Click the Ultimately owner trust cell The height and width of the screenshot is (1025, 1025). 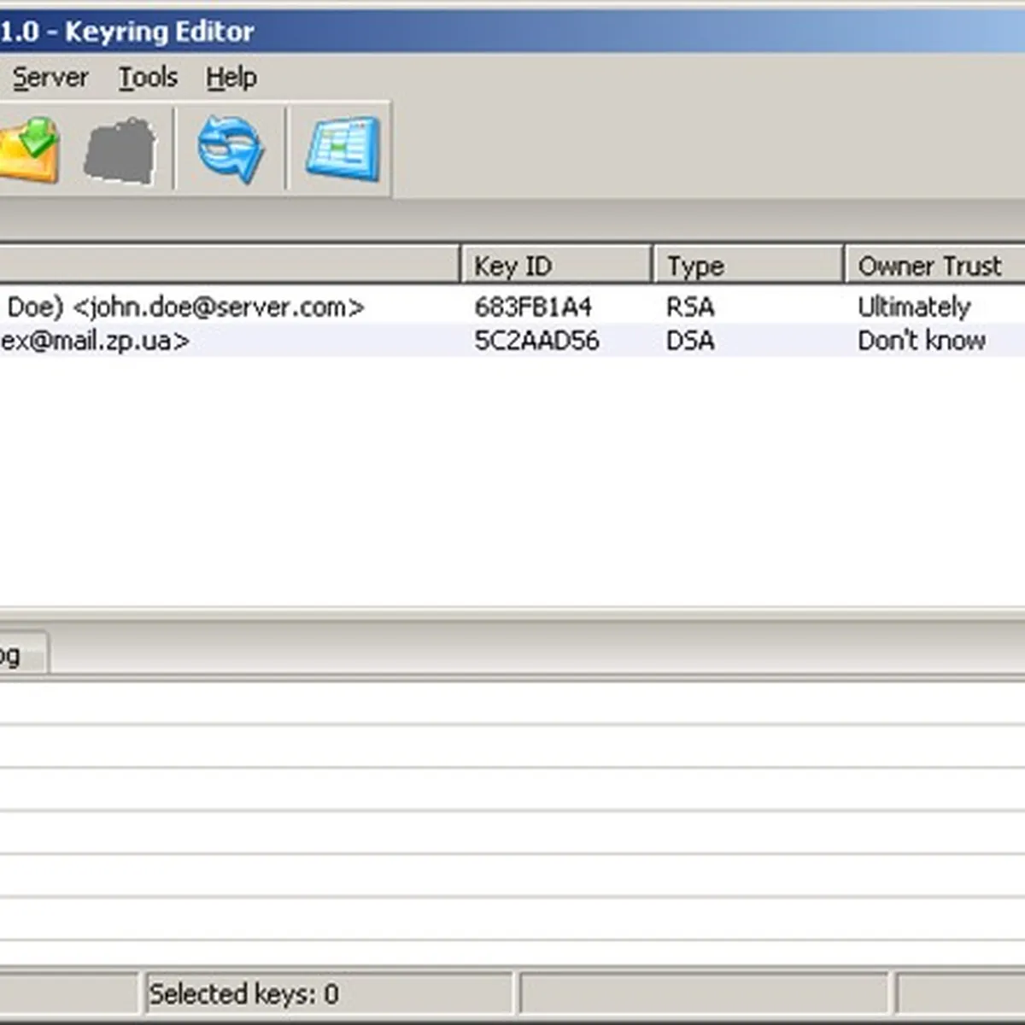[914, 307]
